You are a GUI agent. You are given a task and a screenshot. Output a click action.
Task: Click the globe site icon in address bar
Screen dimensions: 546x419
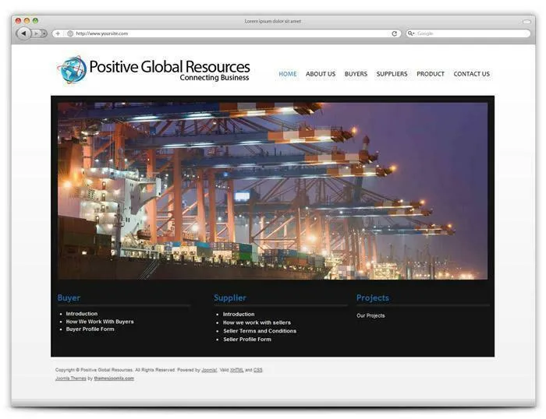70,33
